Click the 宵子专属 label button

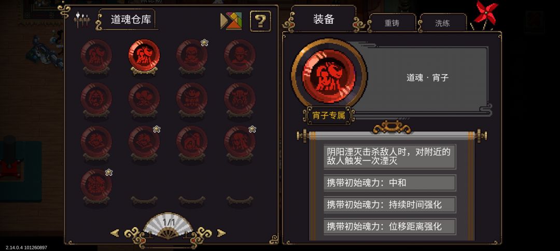click(328, 116)
